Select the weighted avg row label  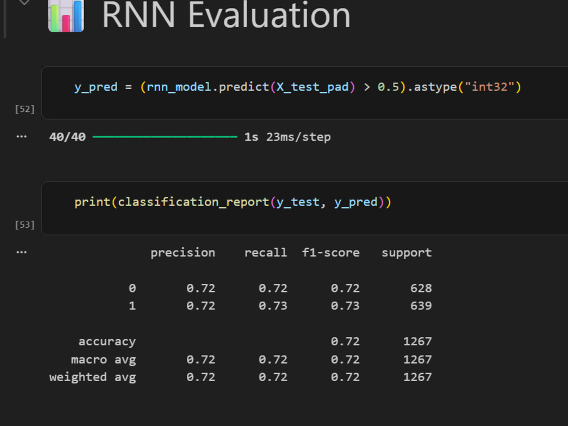(93, 377)
